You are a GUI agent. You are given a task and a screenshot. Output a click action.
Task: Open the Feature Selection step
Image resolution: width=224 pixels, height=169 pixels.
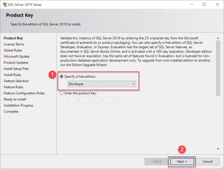tap(16, 81)
